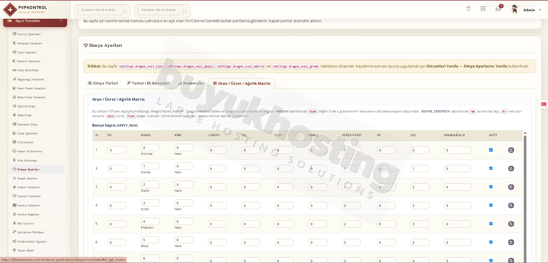This screenshot has height=263, width=548.
Task: Save row 4 with the disk icon
Action: click(511, 205)
